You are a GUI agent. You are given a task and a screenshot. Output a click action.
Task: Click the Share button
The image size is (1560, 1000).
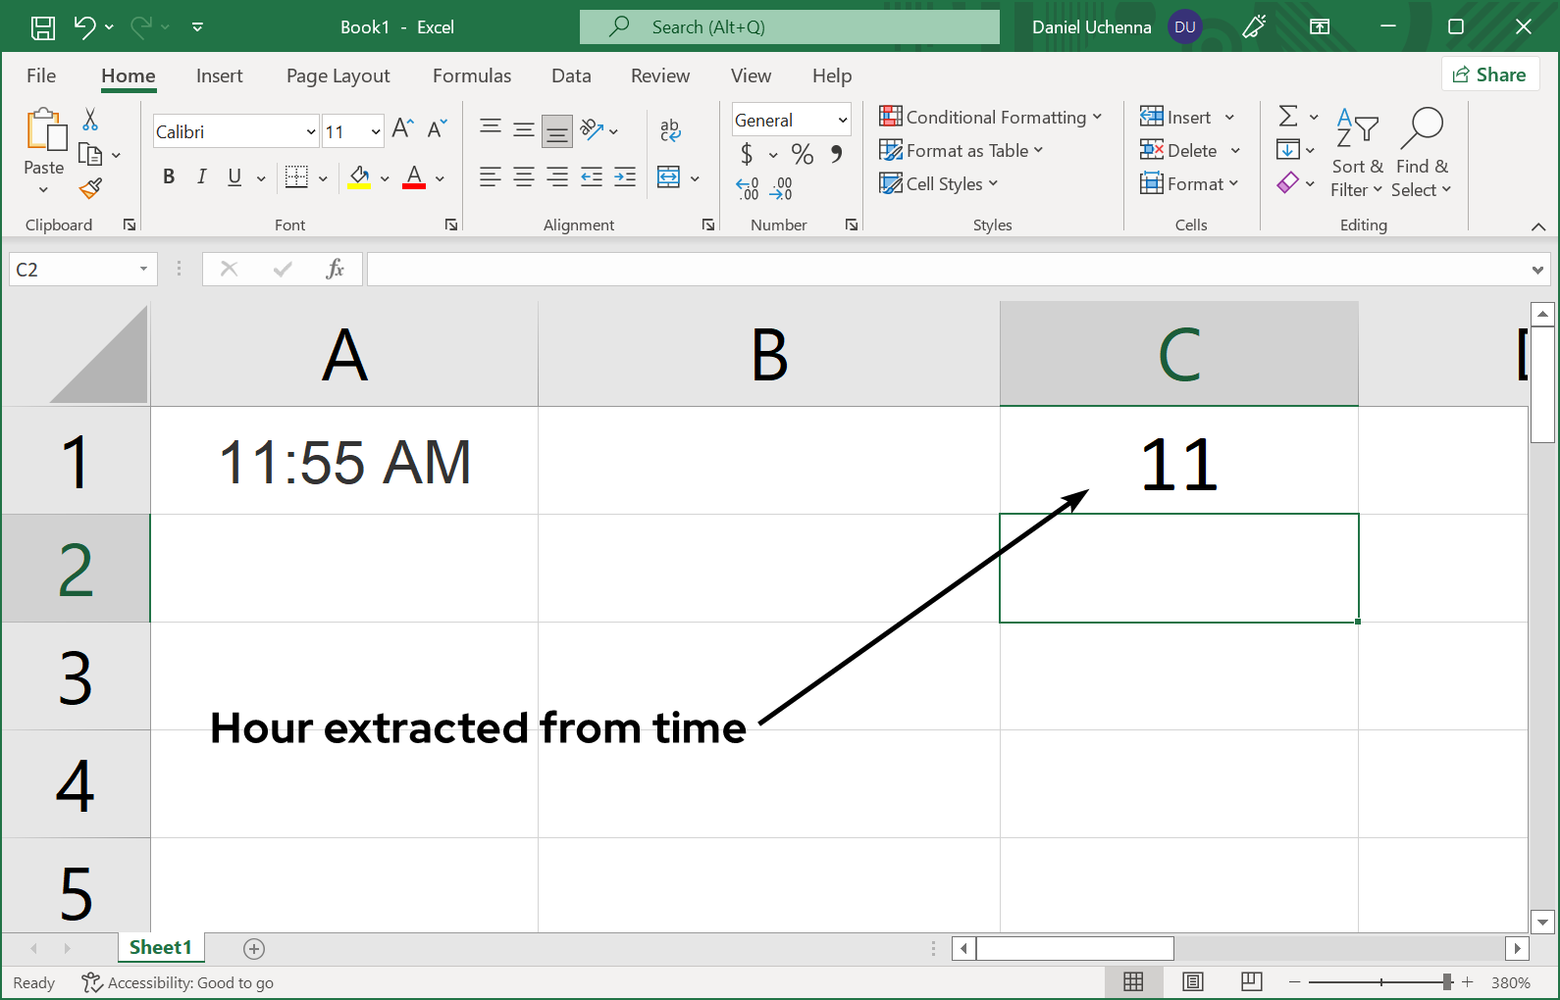coord(1489,75)
